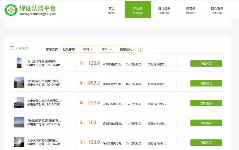Open the 荣誉榜 Honours tab
The image size is (239, 150).
(x=191, y=10)
